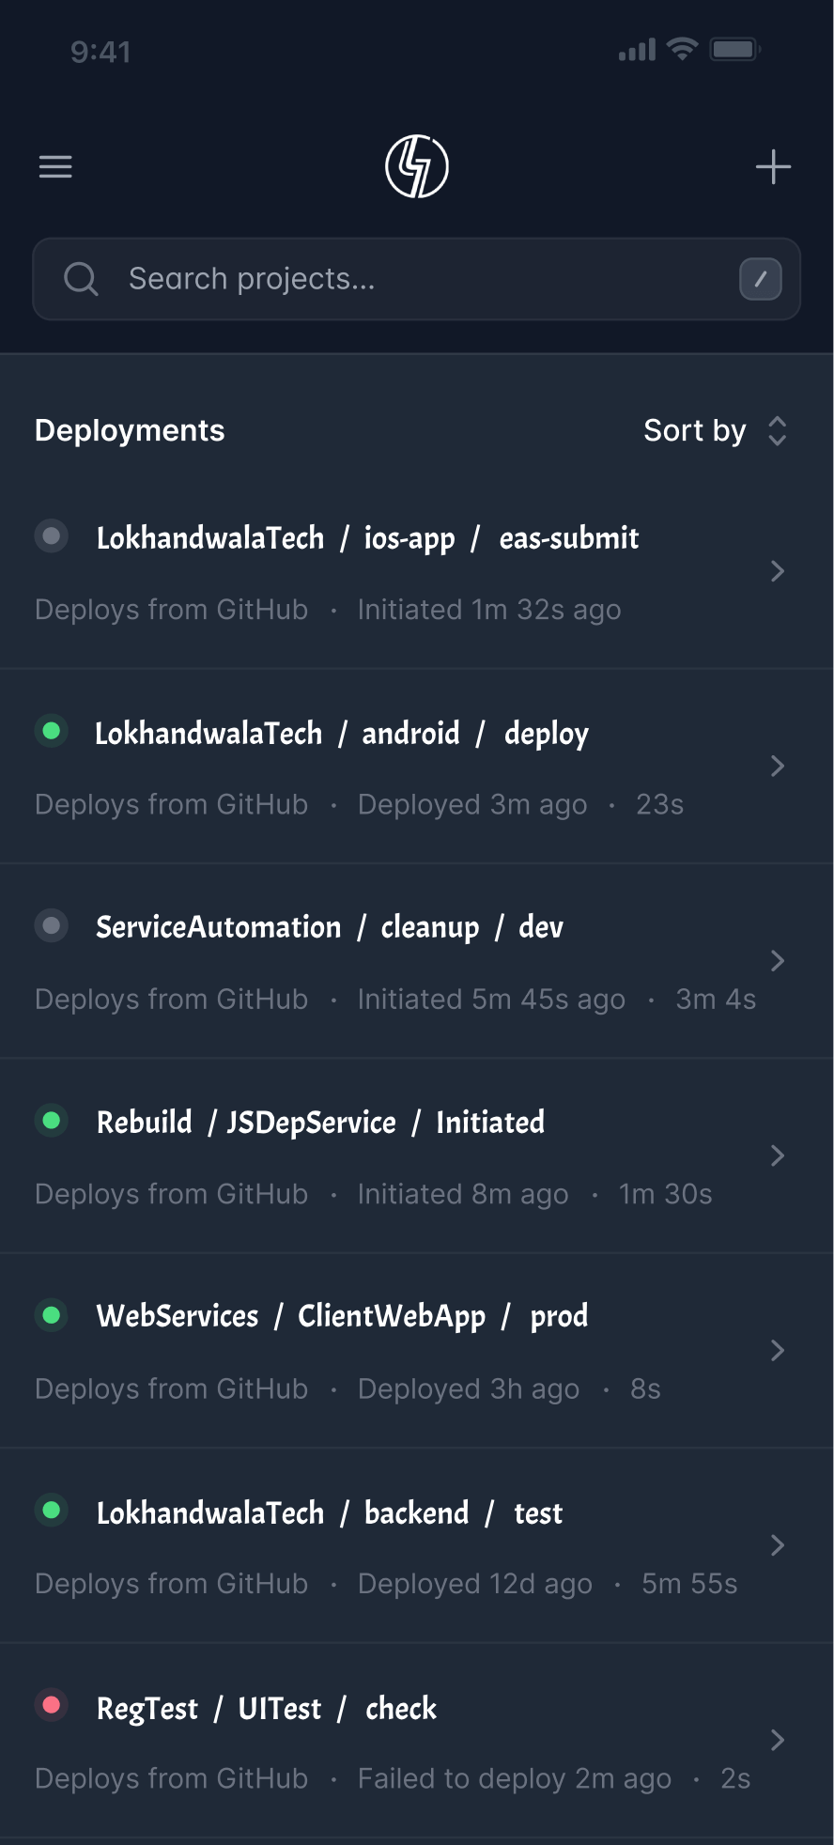The width and height of the screenshot is (834, 1845).
Task: Click the Search projects input field
Action: [x=413, y=279]
